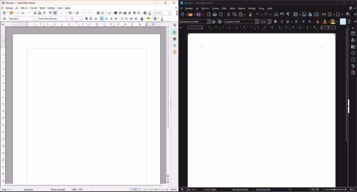This screenshot has width=357, height=192.
Task: Toggle Bold in the LibreOffice formatting toolbar
Action: click(276, 22)
